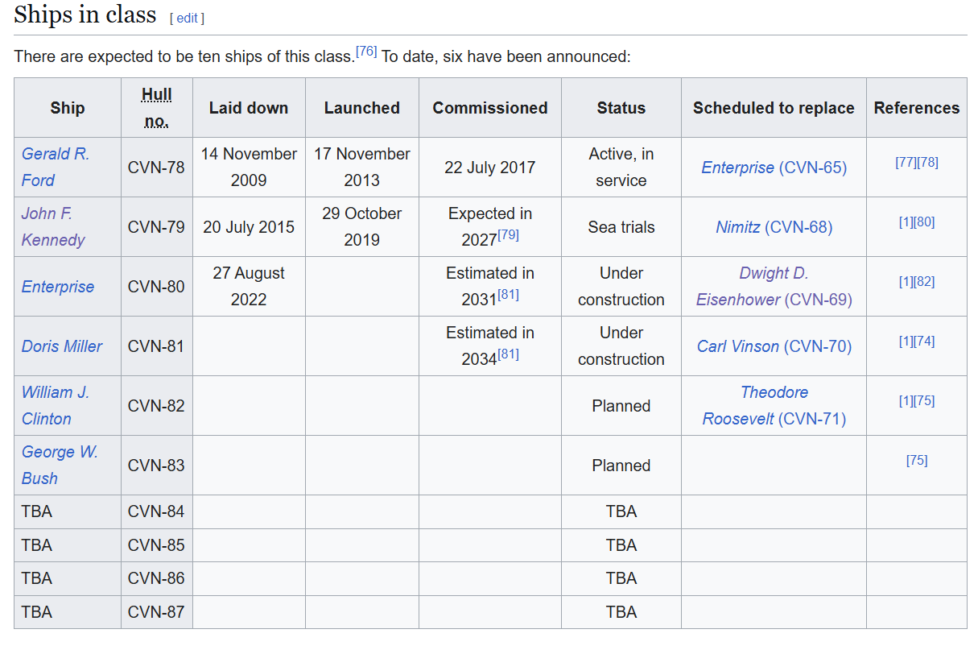The height and width of the screenshot is (650, 978).
Task: Click the Hull no. column header
Action: (156, 107)
